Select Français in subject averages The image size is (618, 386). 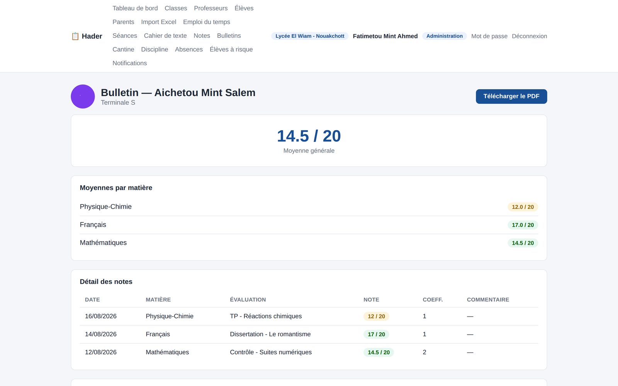(x=309, y=225)
